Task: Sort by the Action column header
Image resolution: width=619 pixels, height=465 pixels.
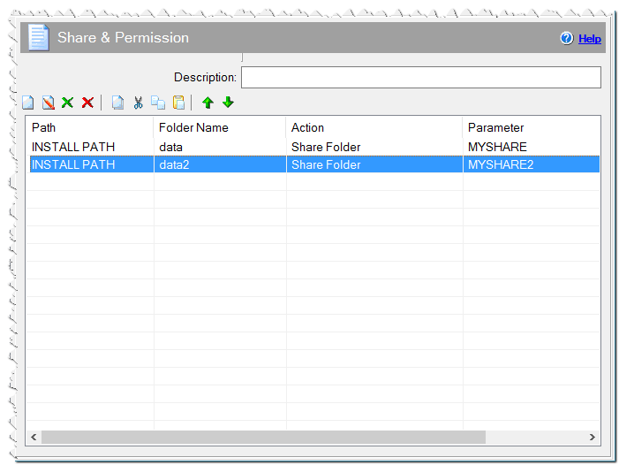Action: tap(374, 127)
